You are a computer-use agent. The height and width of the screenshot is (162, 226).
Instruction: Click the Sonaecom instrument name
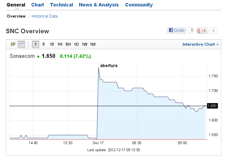tap(22, 56)
